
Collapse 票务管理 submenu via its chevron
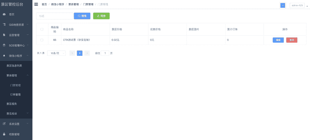tap(28, 75)
